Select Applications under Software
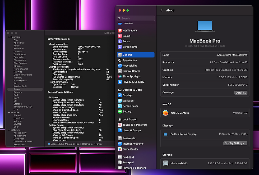The image size is (259, 175). [20, 136]
